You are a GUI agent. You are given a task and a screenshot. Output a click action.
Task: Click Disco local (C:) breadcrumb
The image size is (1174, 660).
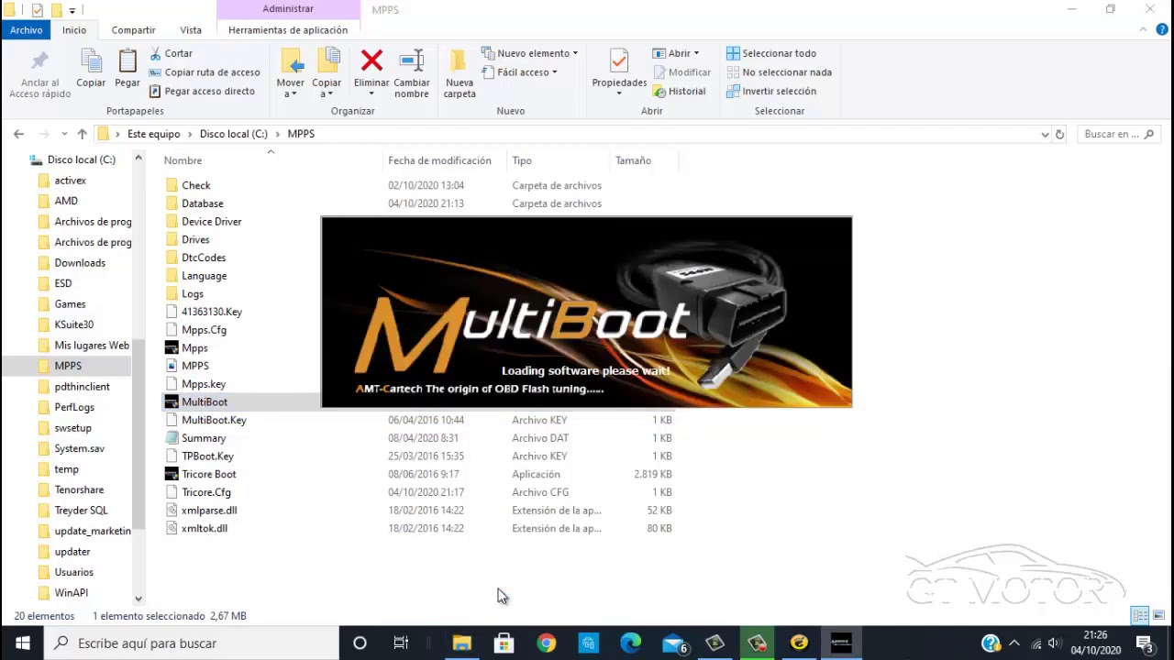point(234,134)
